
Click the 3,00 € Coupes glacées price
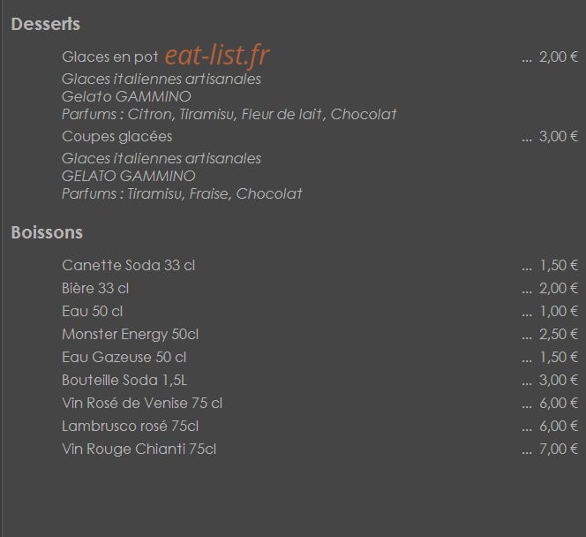559,137
